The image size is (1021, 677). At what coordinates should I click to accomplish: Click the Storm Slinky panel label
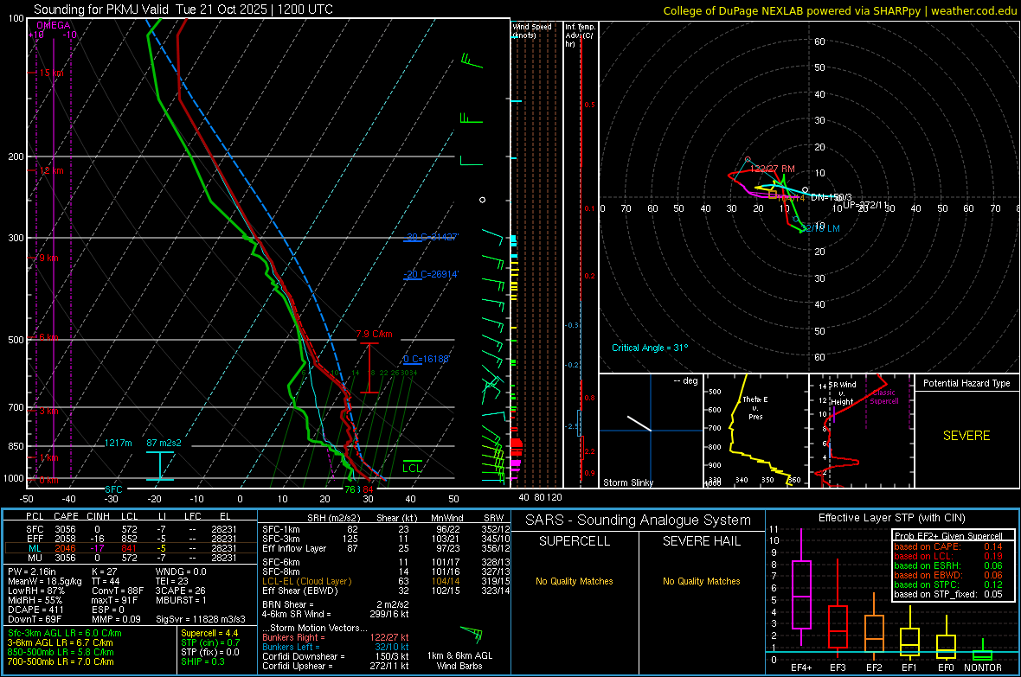(628, 482)
